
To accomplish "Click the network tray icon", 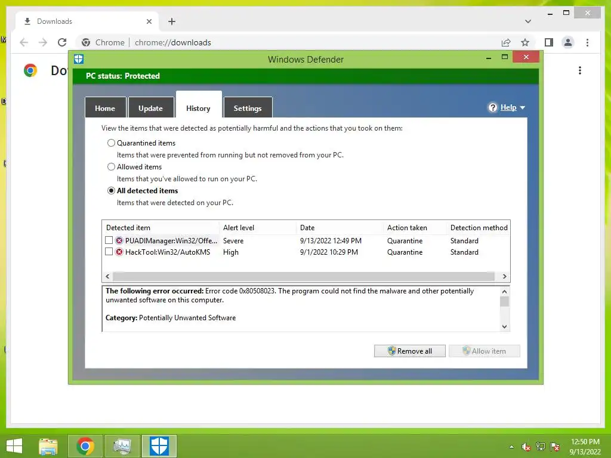I will pyautogui.click(x=541, y=447).
